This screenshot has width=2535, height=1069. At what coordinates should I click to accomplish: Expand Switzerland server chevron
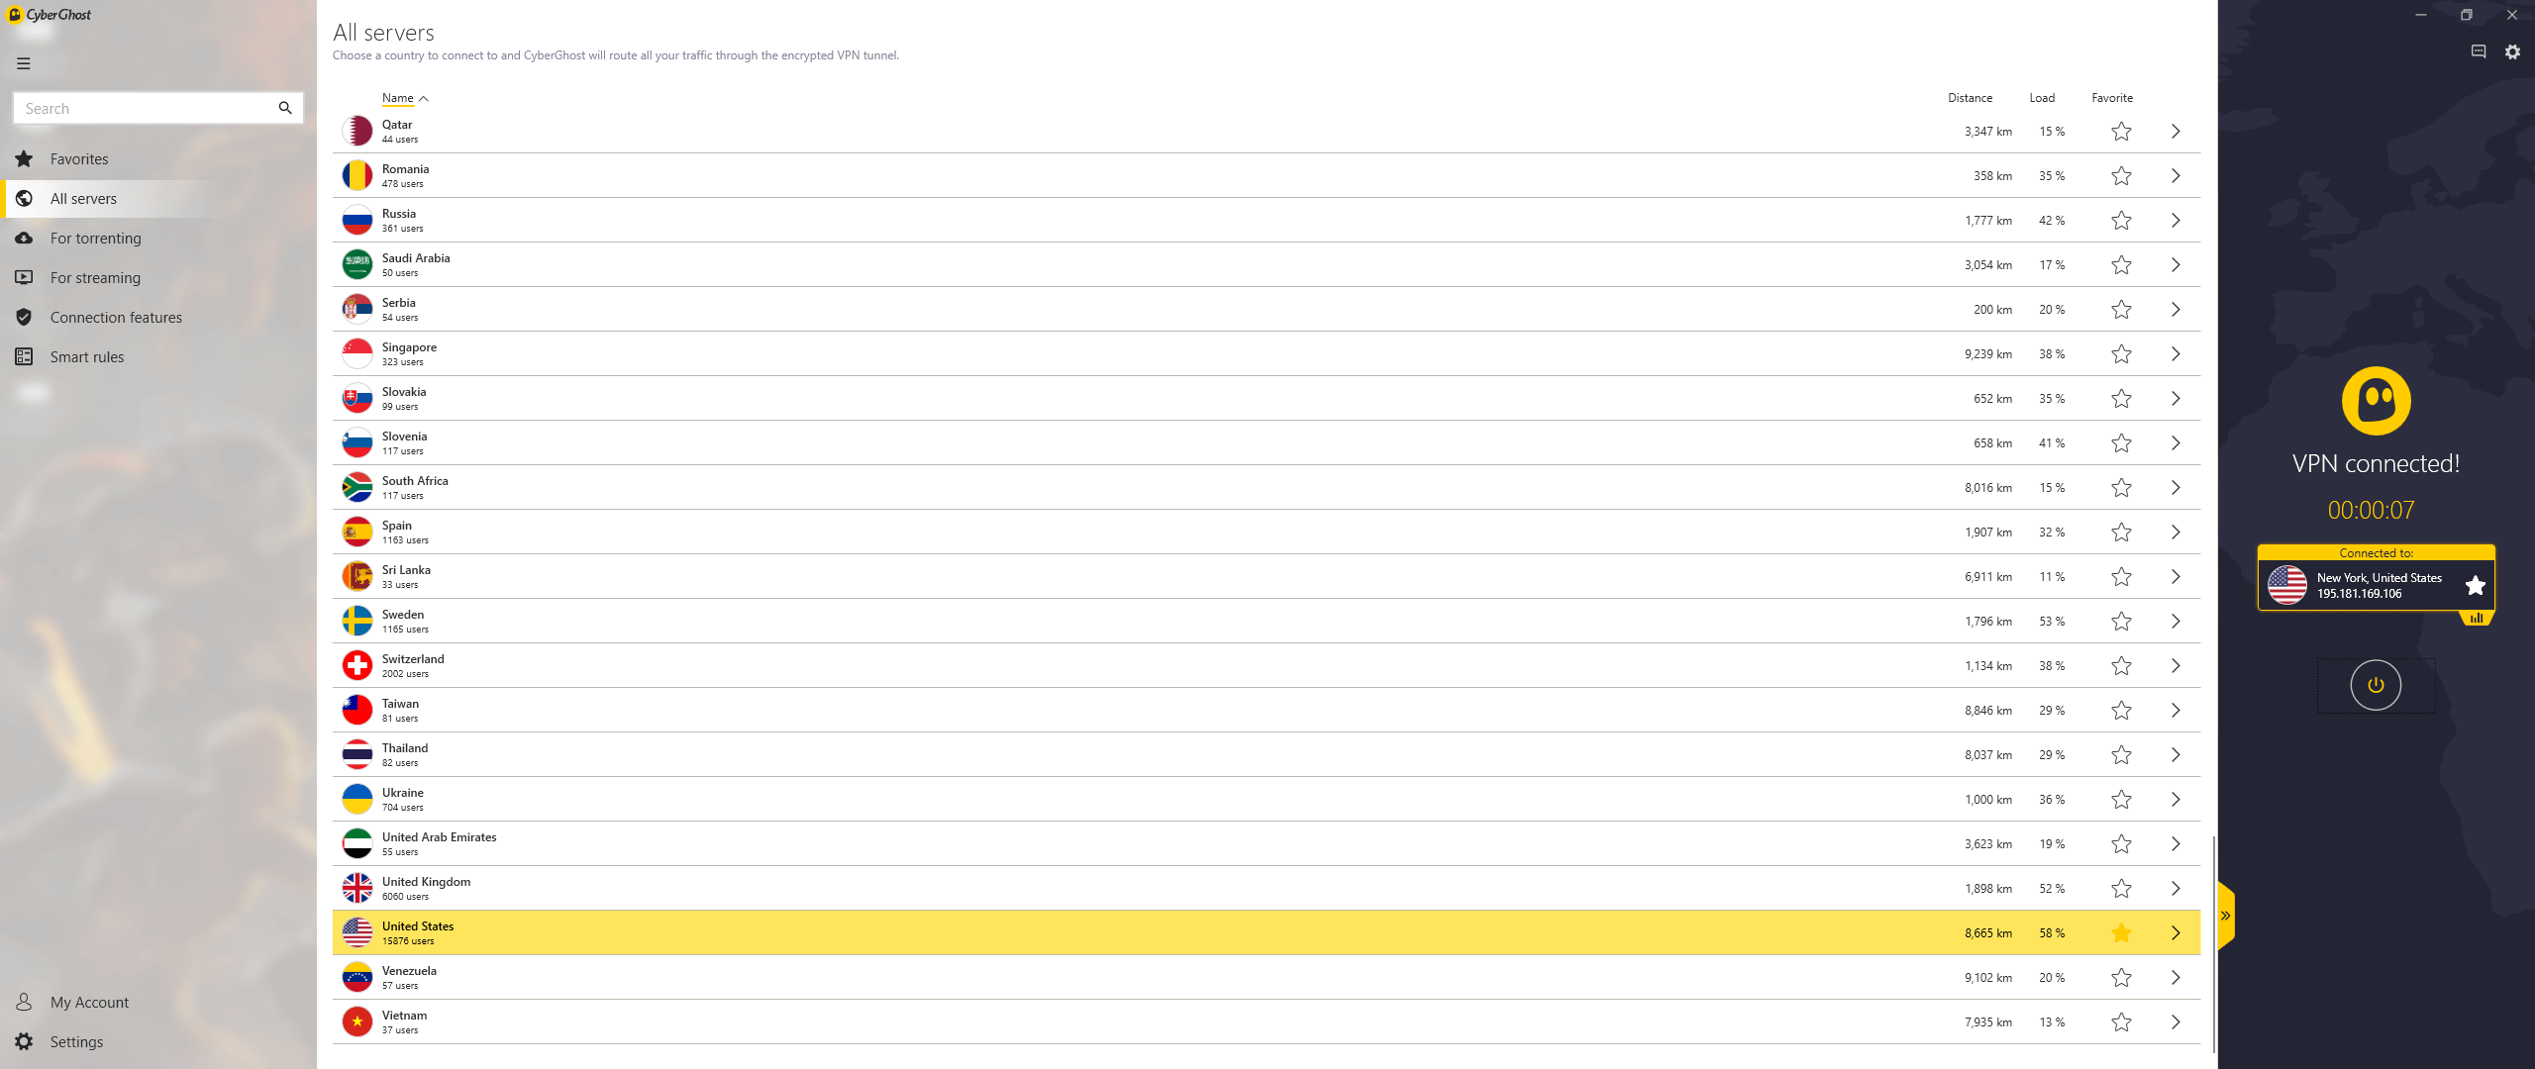[2176, 665]
